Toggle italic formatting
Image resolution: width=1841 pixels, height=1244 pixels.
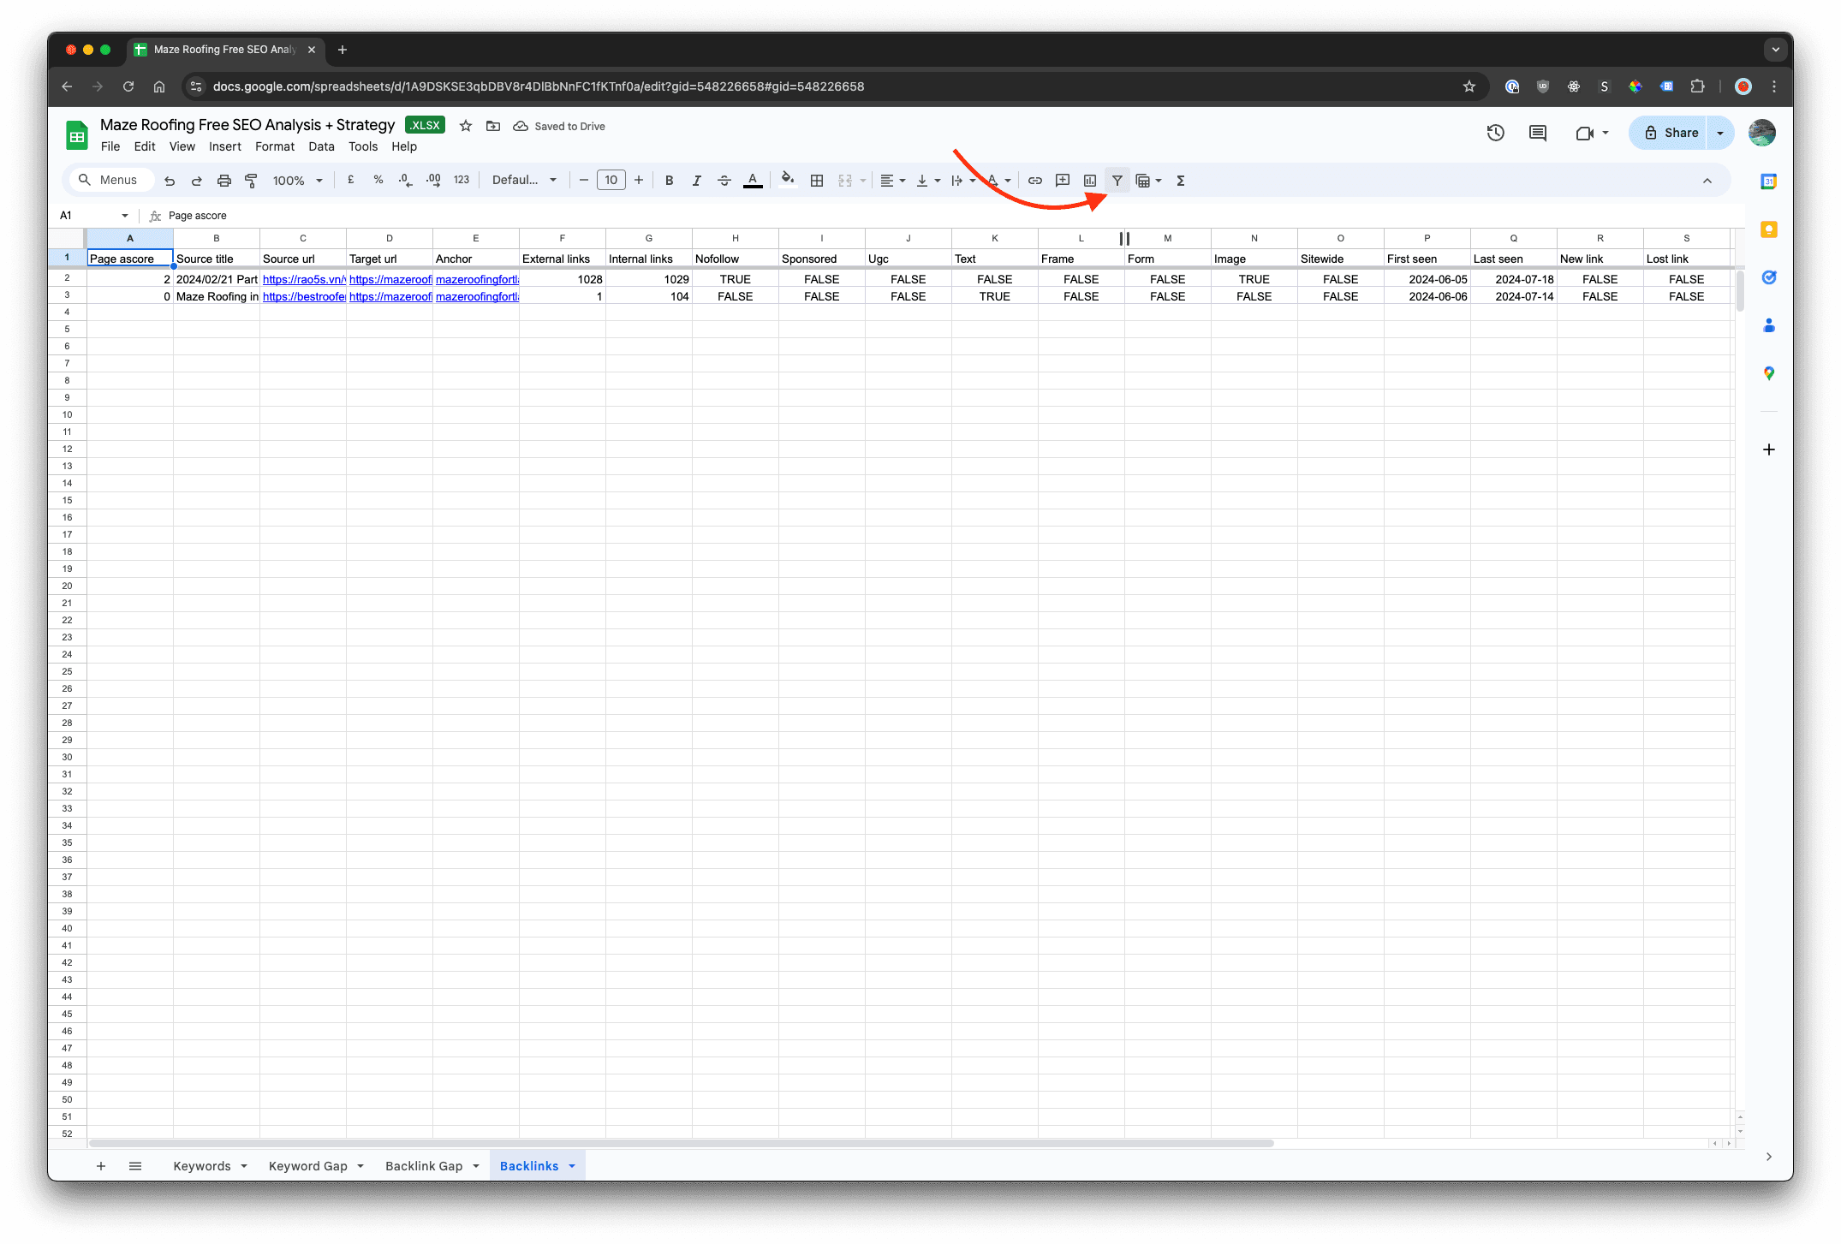coord(697,181)
